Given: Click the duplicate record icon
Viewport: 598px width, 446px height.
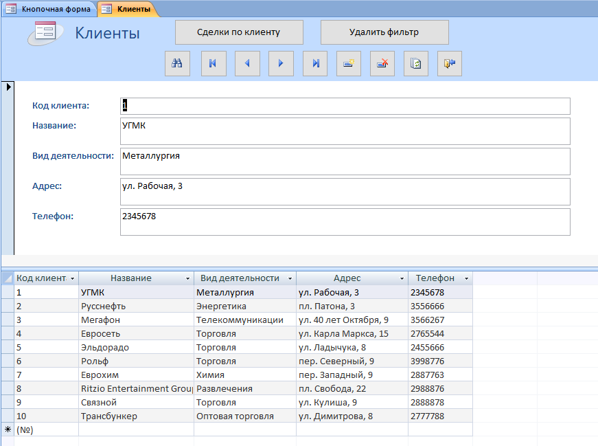Looking at the screenshot, I should point(415,63).
